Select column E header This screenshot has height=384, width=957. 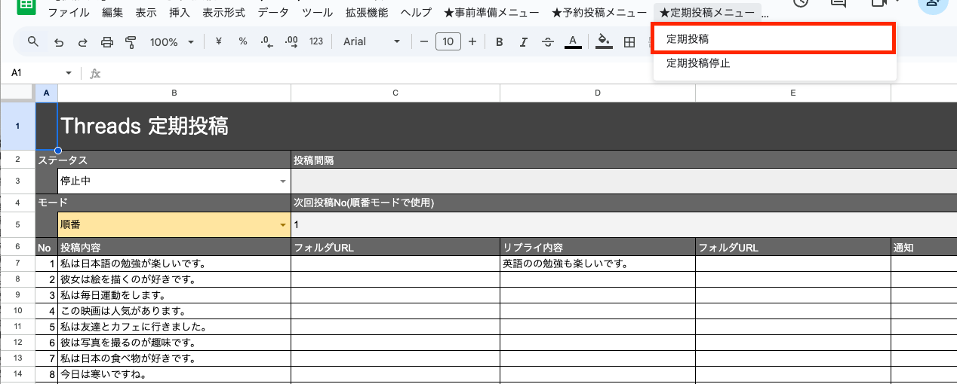(x=793, y=93)
